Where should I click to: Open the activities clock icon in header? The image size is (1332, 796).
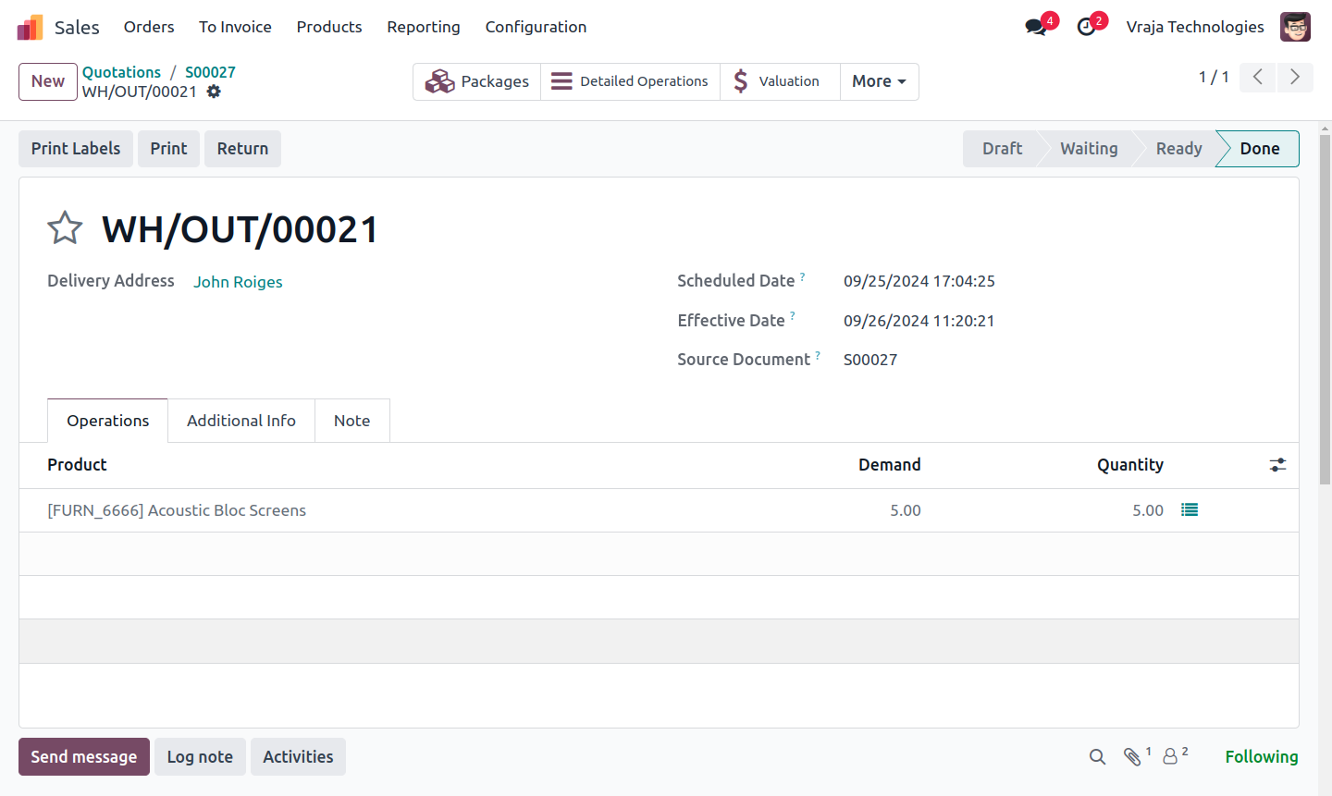pyautogui.click(x=1087, y=27)
